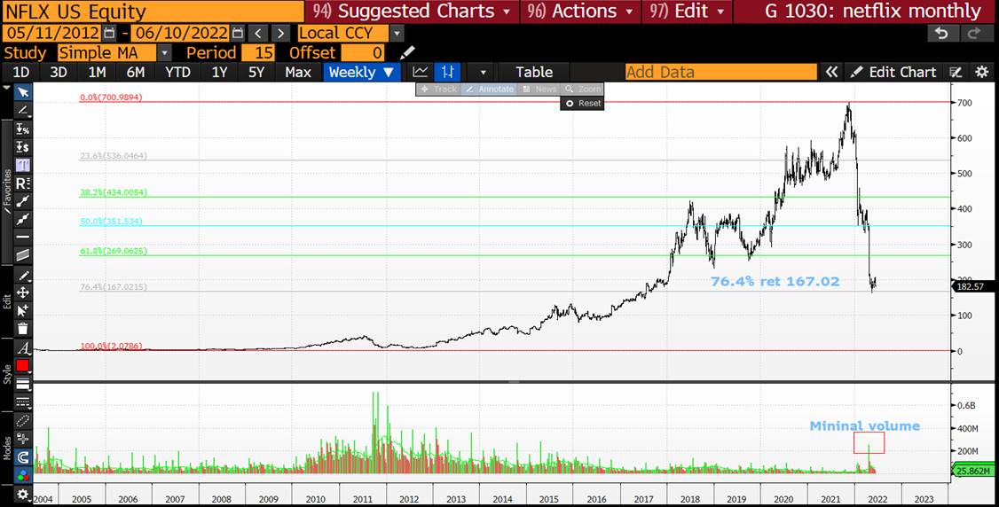Click the Edit Chart button
The width and height of the screenshot is (999, 507).
coord(894,72)
